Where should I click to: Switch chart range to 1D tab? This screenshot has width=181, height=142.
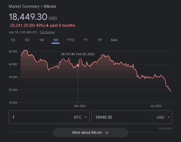[13, 40]
